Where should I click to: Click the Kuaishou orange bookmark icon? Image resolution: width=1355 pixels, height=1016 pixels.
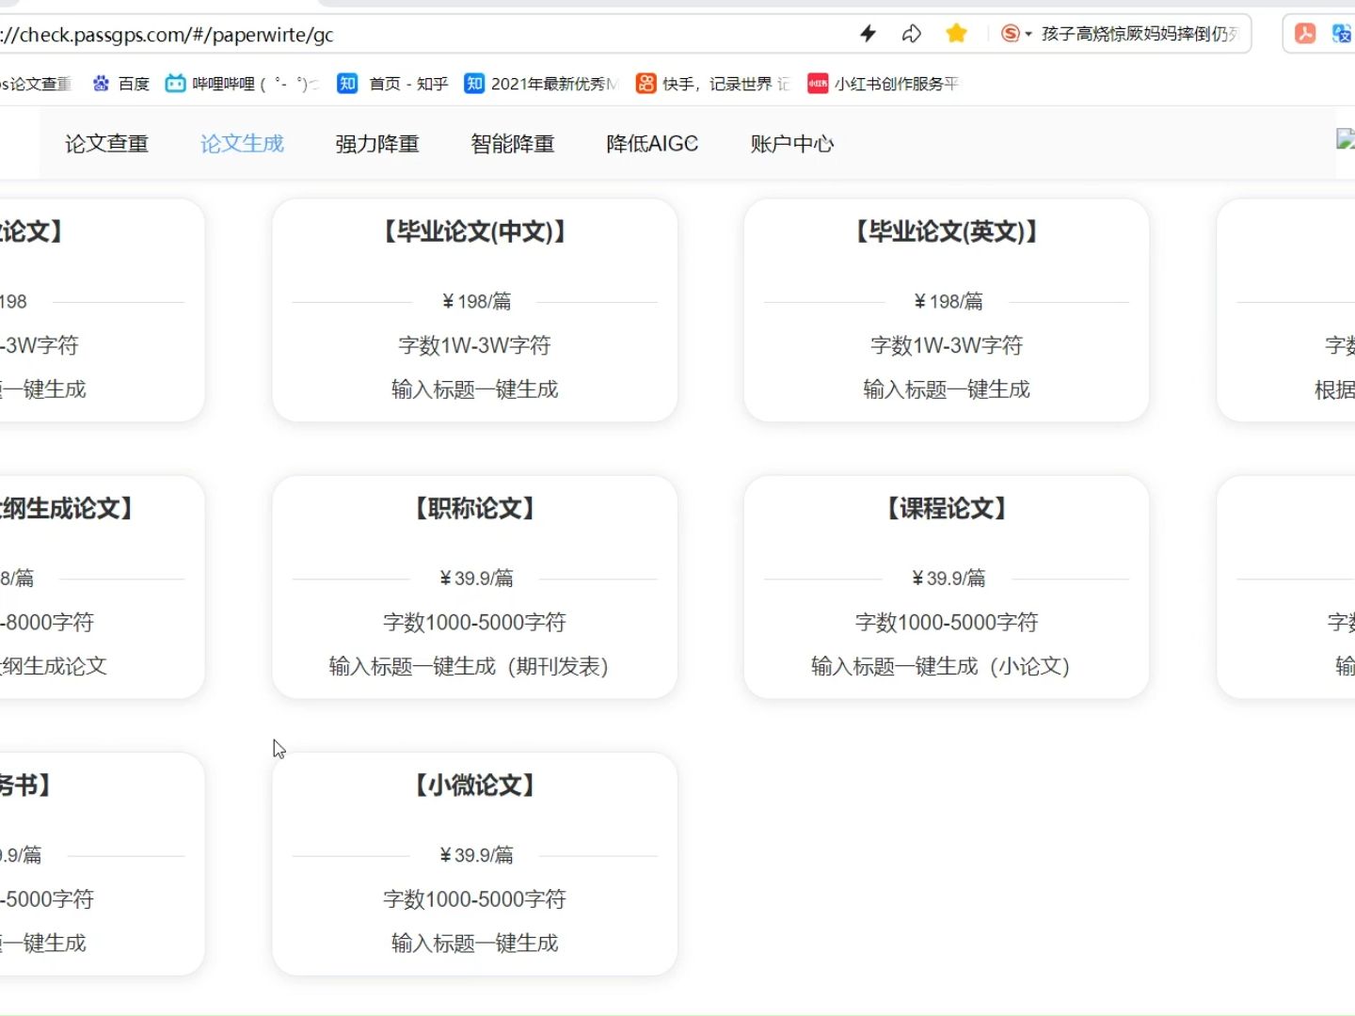coord(646,84)
